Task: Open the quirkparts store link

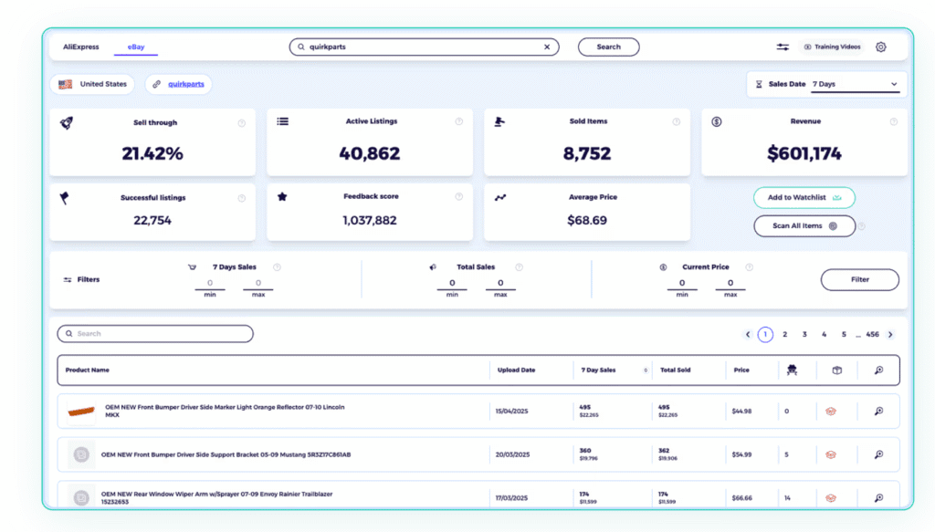Action: pyautogui.click(x=186, y=83)
